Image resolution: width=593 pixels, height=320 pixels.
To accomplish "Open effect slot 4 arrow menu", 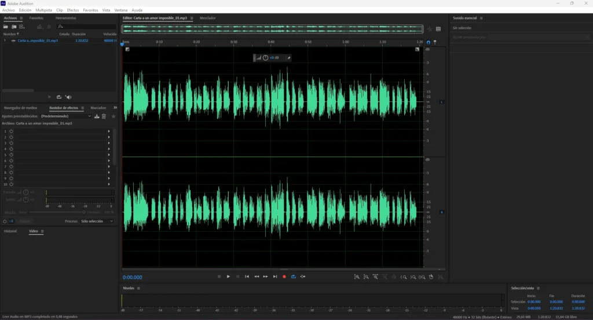I will point(109,149).
